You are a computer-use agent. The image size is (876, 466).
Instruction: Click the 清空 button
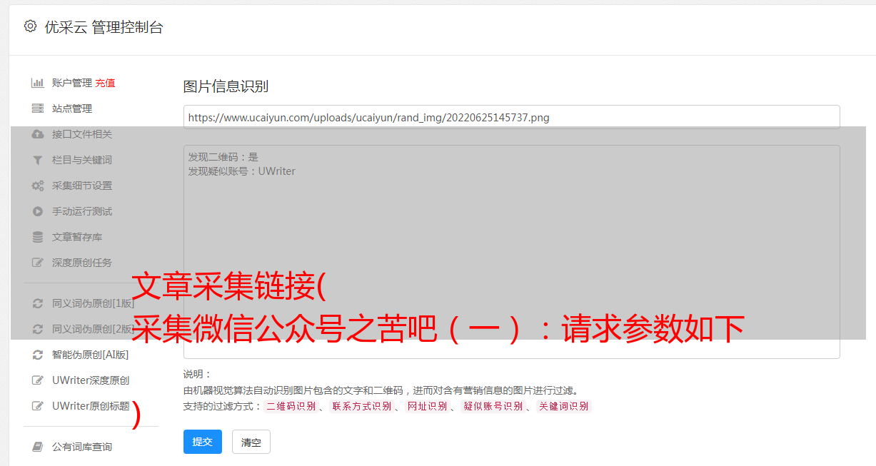point(251,442)
